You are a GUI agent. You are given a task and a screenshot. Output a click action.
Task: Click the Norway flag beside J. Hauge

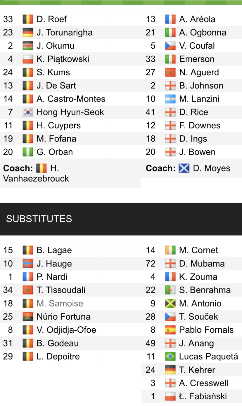tap(28, 264)
